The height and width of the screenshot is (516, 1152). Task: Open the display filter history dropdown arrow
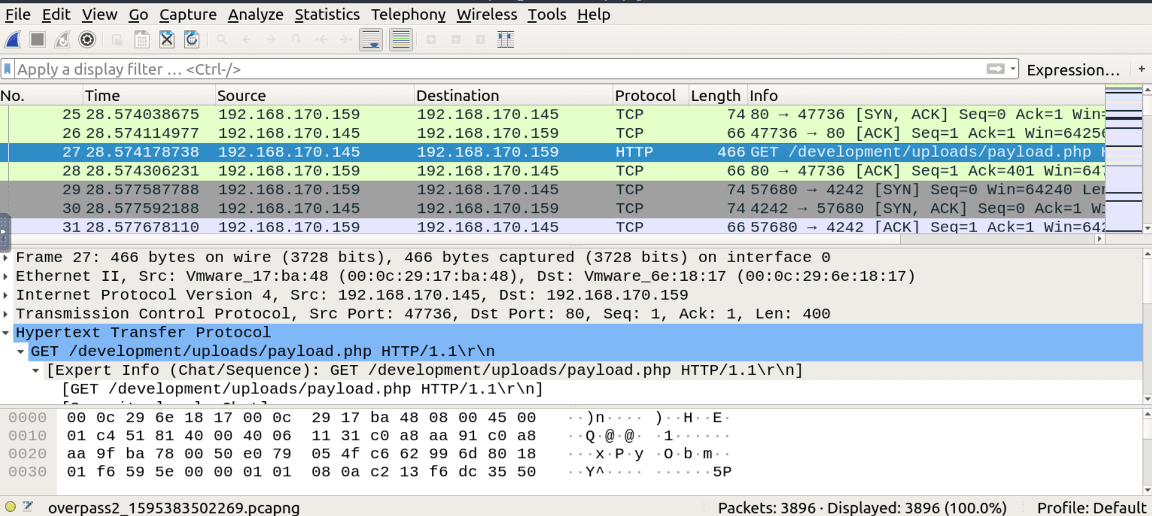click(1013, 69)
